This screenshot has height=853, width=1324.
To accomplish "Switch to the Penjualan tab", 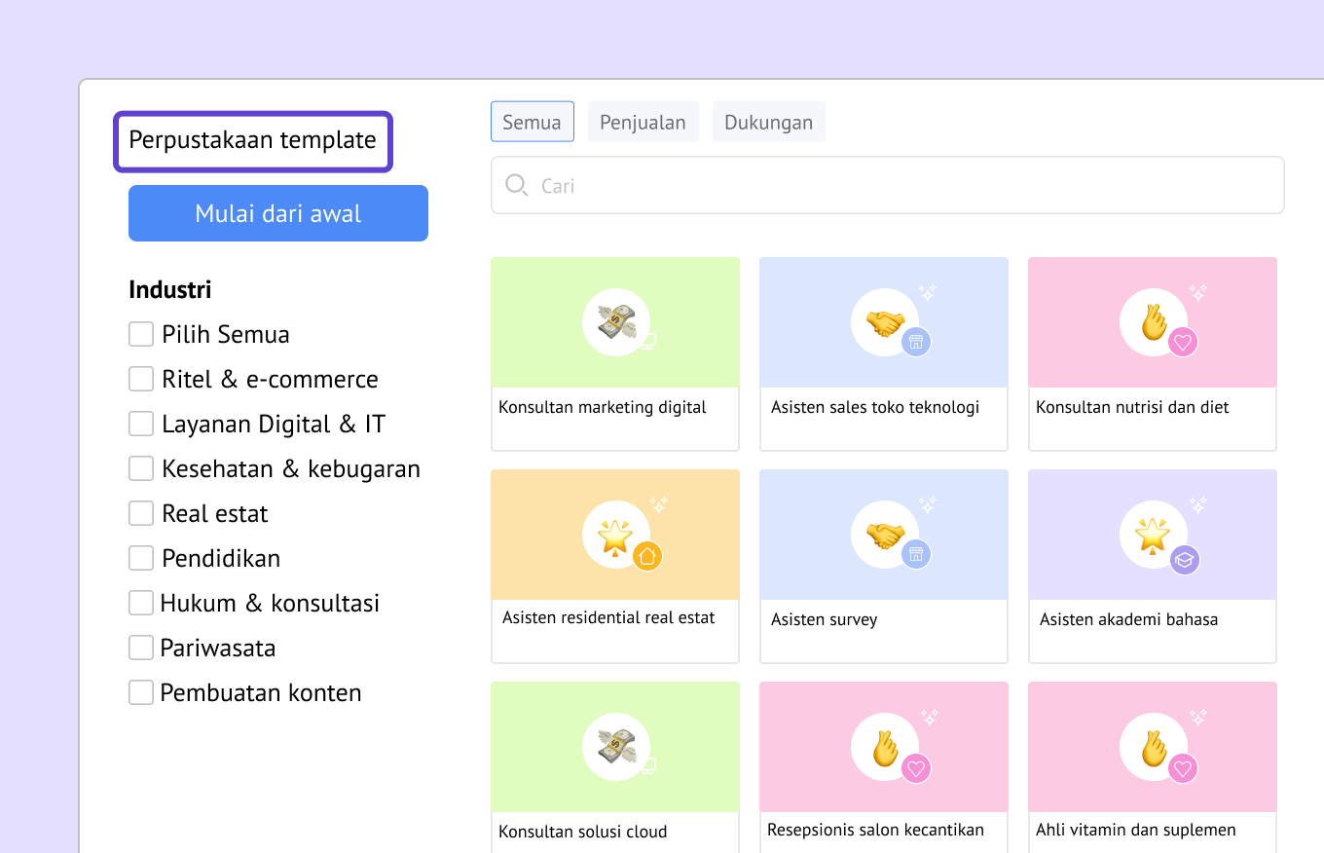I will pos(643,123).
